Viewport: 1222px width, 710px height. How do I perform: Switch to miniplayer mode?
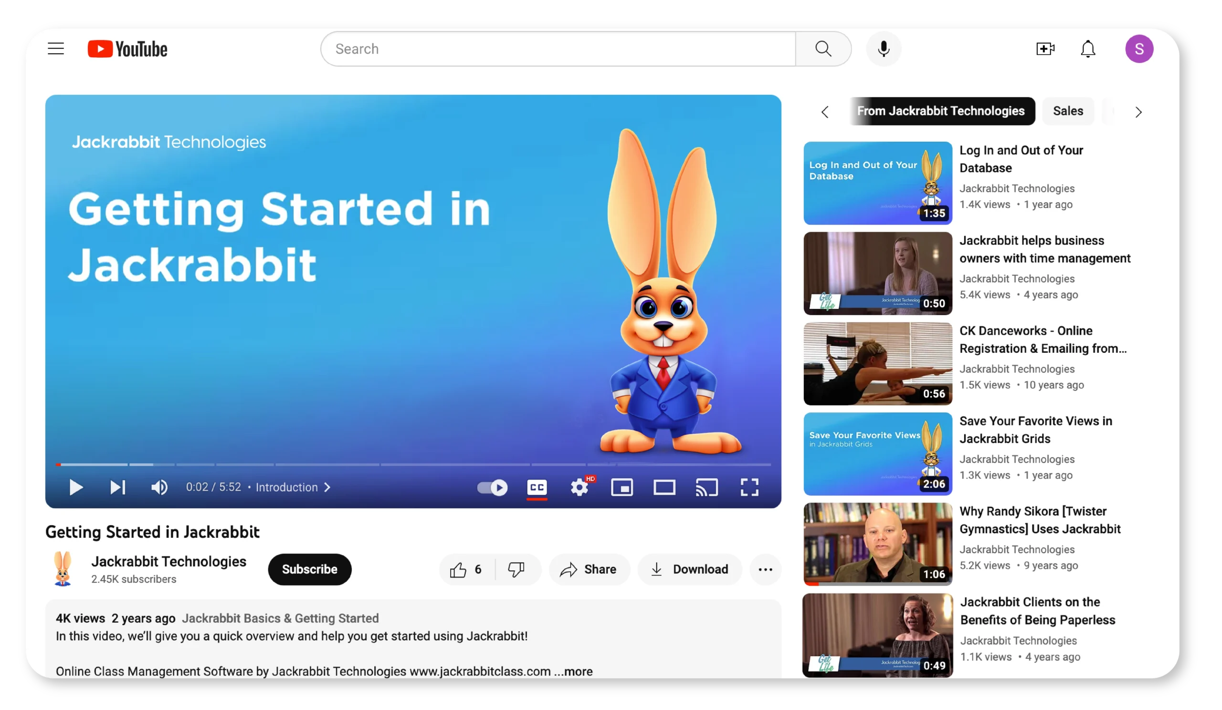[622, 488]
